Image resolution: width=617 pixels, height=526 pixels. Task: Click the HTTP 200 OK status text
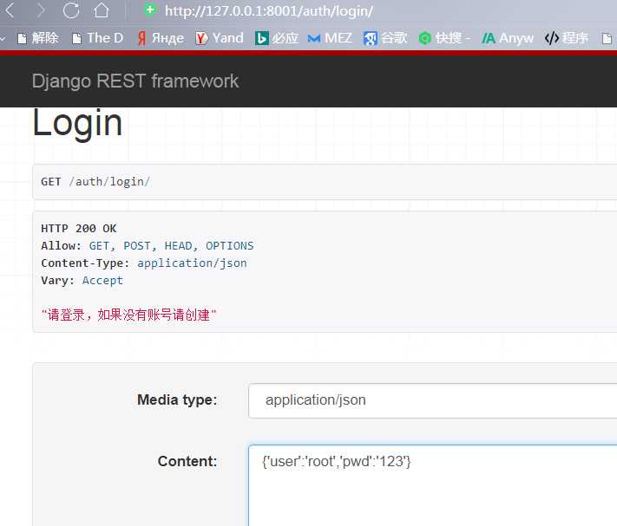pos(79,228)
